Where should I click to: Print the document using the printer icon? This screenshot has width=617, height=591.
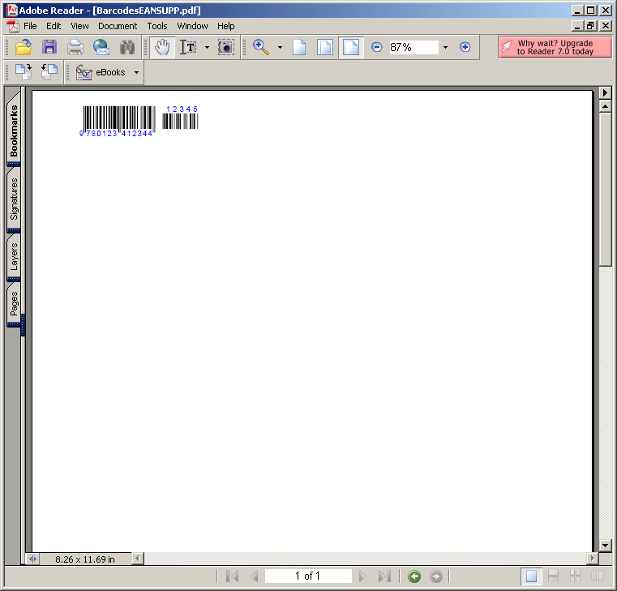pyautogui.click(x=75, y=47)
